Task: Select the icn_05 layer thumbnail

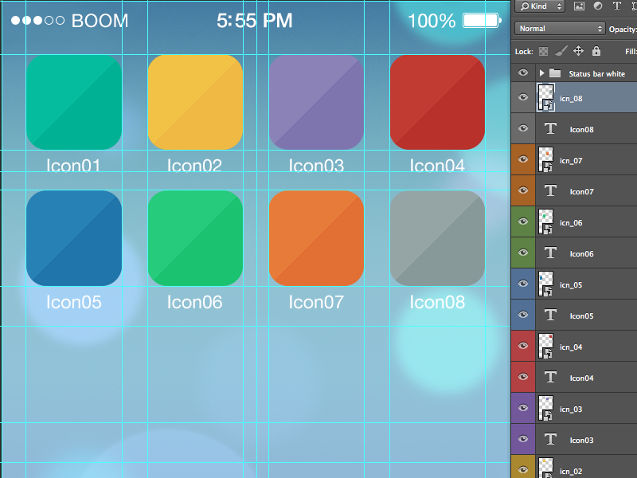Action: point(545,284)
